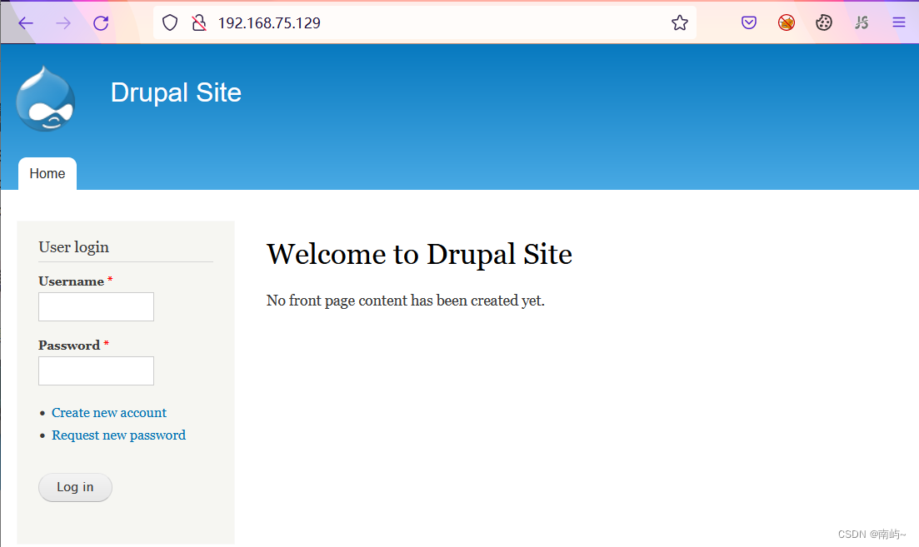
Task: Click the Drupal drop logo
Action: click(46, 98)
